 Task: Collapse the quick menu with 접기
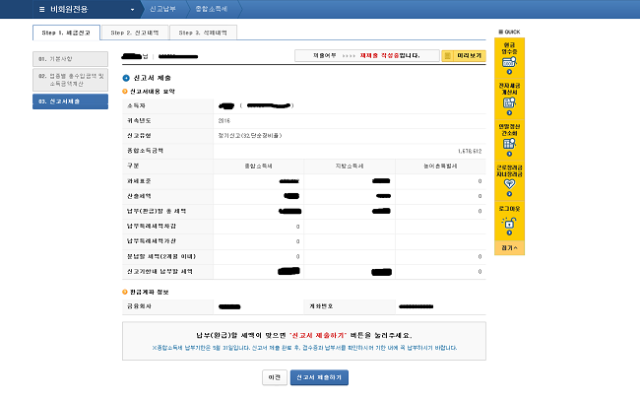click(509, 247)
